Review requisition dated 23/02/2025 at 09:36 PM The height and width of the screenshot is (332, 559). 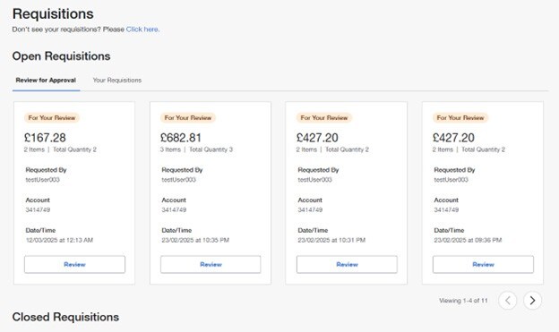coord(483,264)
